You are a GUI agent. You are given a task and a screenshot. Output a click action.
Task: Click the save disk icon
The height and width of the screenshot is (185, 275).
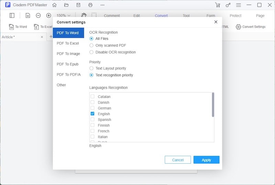pos(78,5)
